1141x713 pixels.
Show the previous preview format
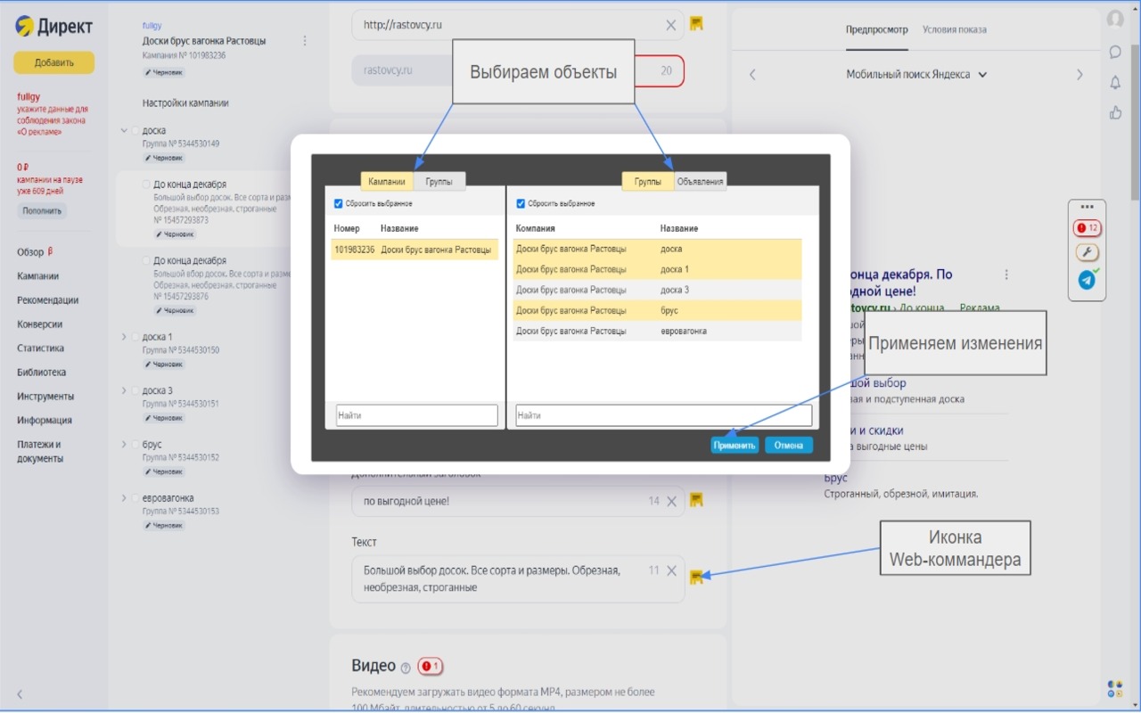point(752,75)
